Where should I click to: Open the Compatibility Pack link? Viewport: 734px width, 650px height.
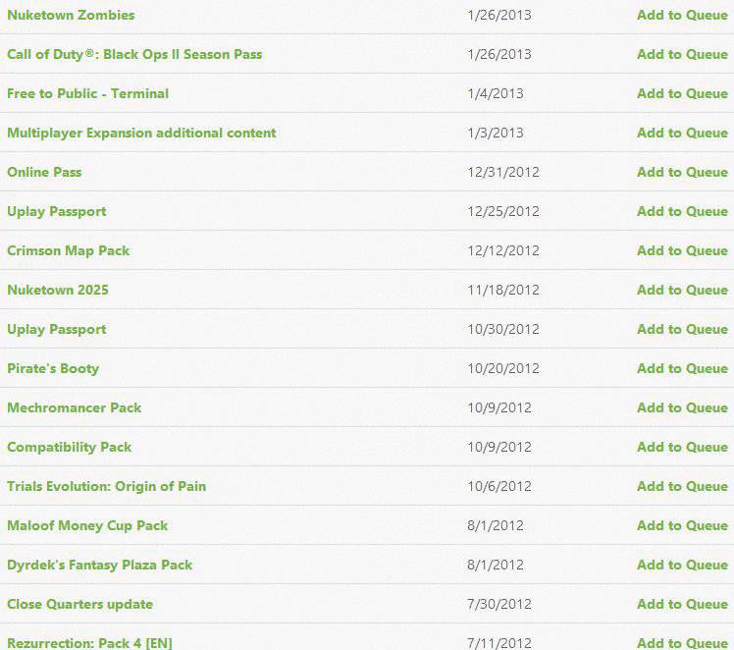[x=70, y=447]
